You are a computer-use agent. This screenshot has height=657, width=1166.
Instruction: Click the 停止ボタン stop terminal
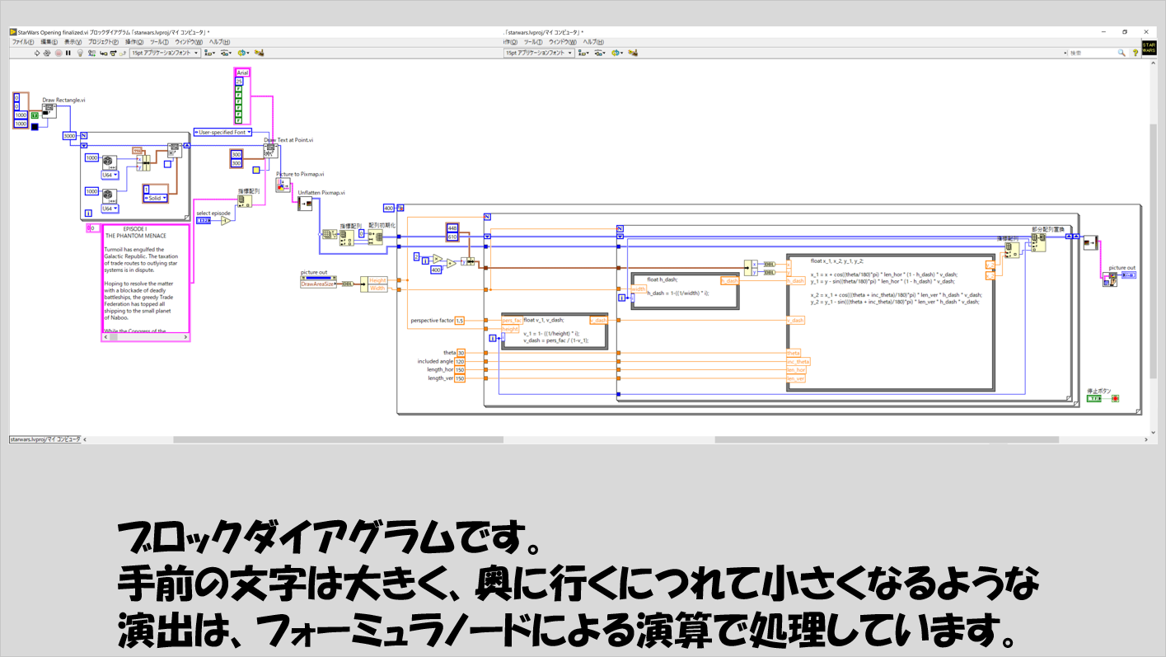pos(1094,398)
